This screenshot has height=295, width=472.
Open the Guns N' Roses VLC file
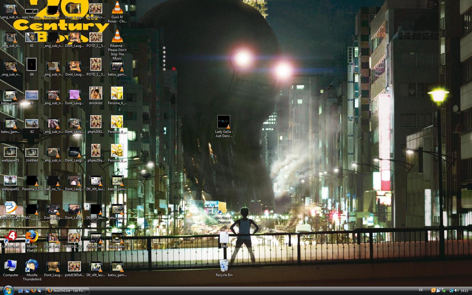pyautogui.click(x=117, y=12)
